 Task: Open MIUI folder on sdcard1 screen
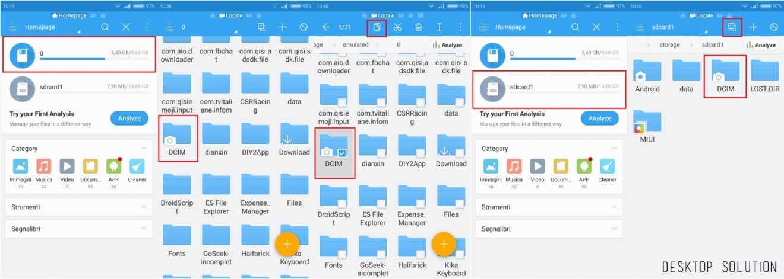pos(647,126)
